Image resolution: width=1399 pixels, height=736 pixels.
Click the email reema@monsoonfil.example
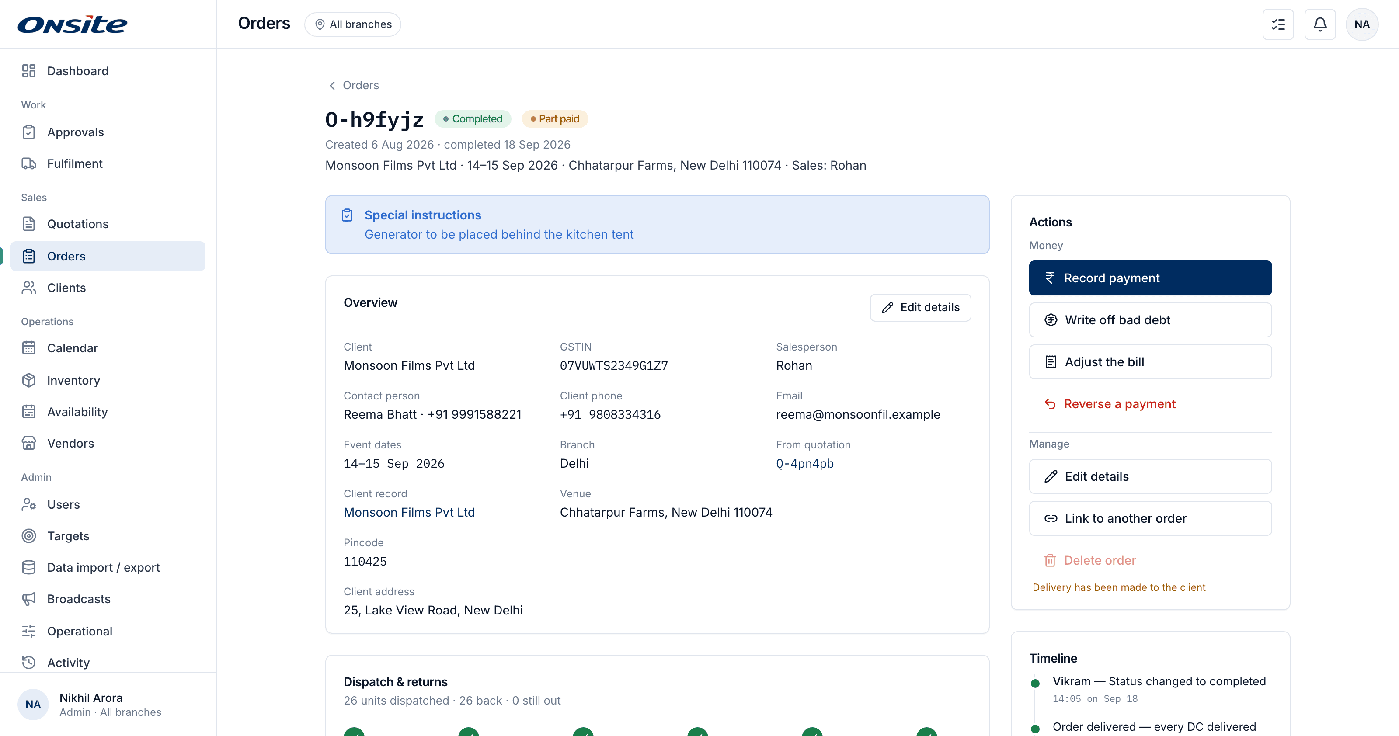tap(857, 415)
